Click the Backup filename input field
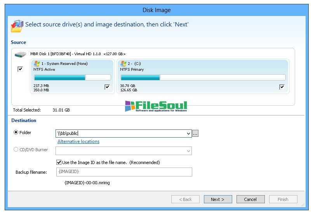 coord(124,172)
